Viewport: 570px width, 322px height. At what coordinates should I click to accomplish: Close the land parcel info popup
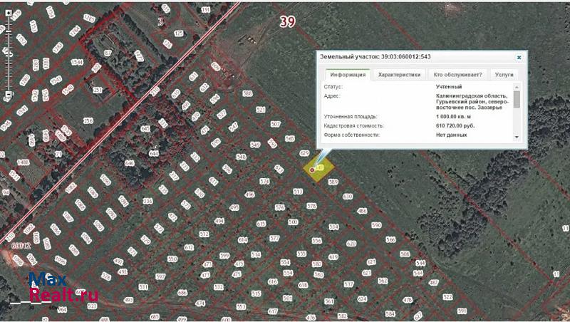pyautogui.click(x=519, y=56)
